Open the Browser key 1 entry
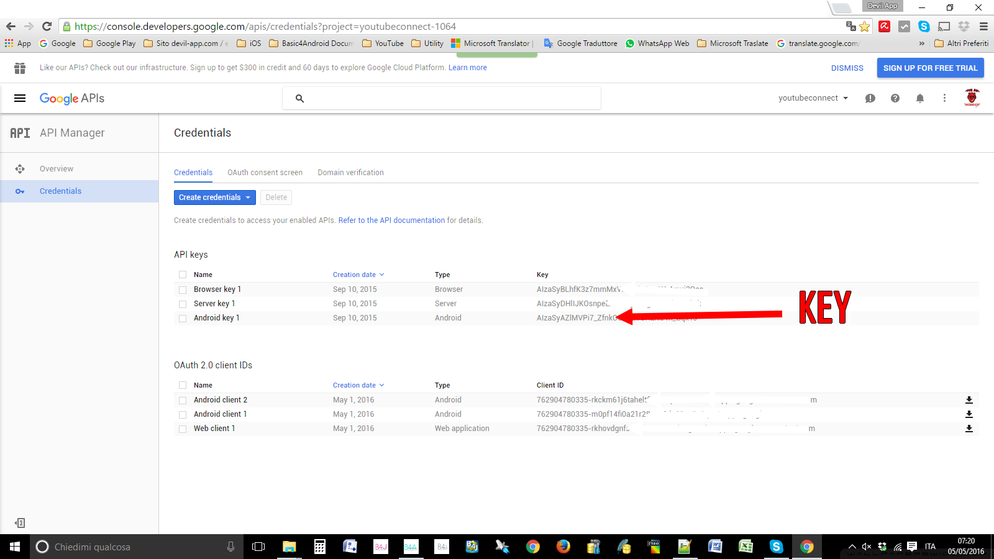994x559 pixels. (x=217, y=289)
